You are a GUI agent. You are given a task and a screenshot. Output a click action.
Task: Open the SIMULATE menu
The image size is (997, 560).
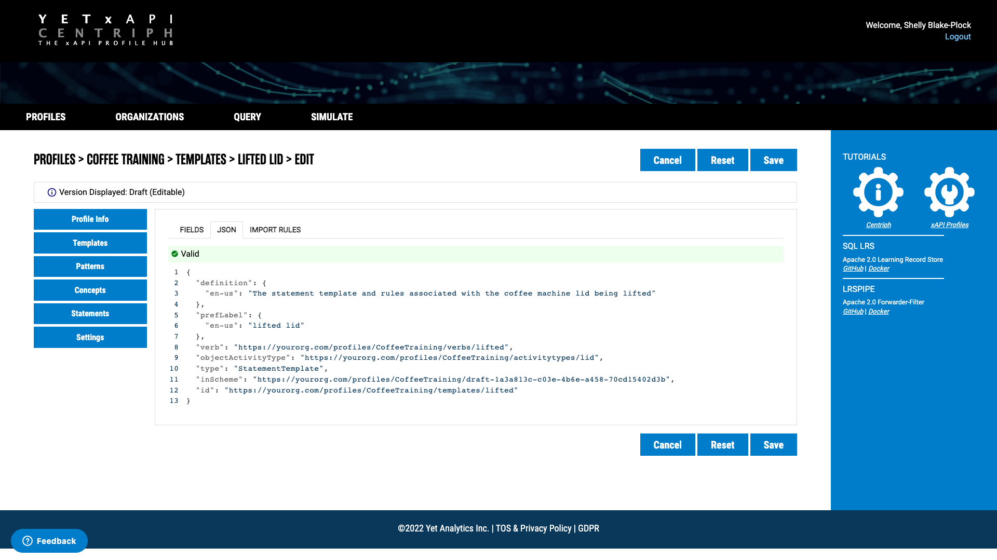[331, 117]
